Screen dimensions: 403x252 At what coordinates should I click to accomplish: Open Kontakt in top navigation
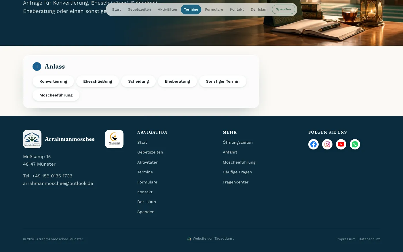[x=237, y=10]
